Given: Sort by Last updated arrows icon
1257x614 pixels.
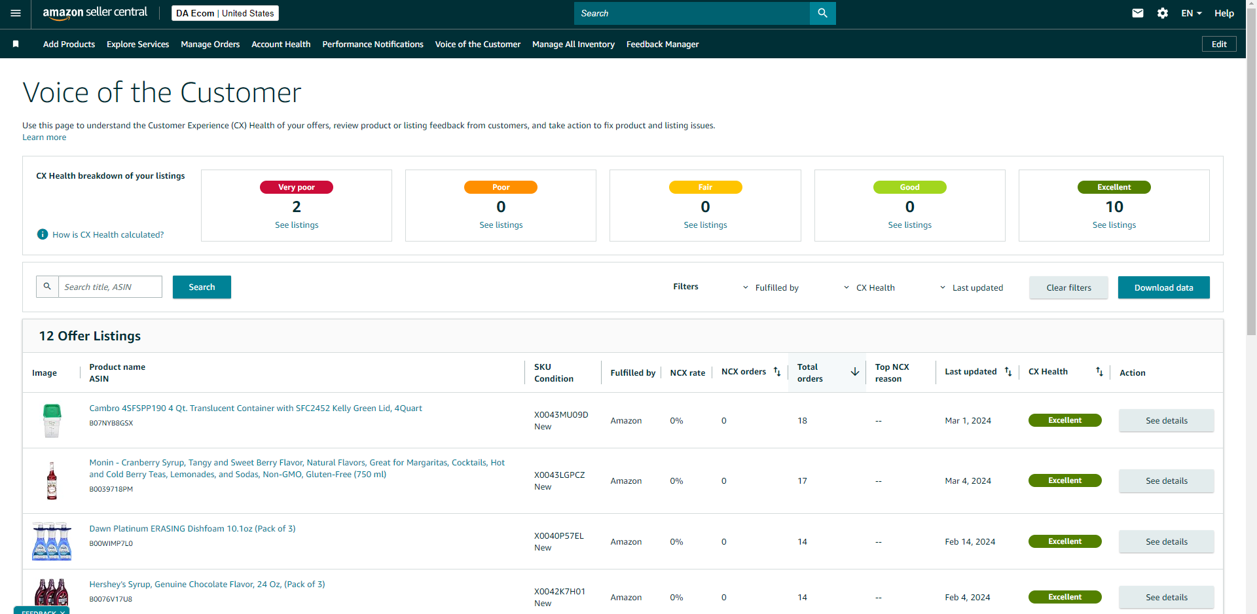Looking at the screenshot, I should tap(1008, 372).
